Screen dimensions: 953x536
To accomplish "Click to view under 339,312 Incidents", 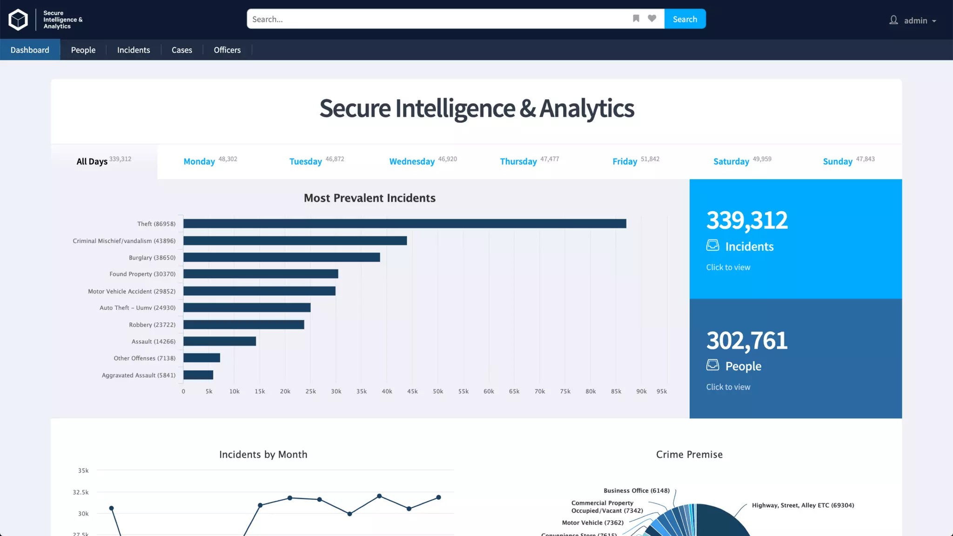I will tap(728, 268).
